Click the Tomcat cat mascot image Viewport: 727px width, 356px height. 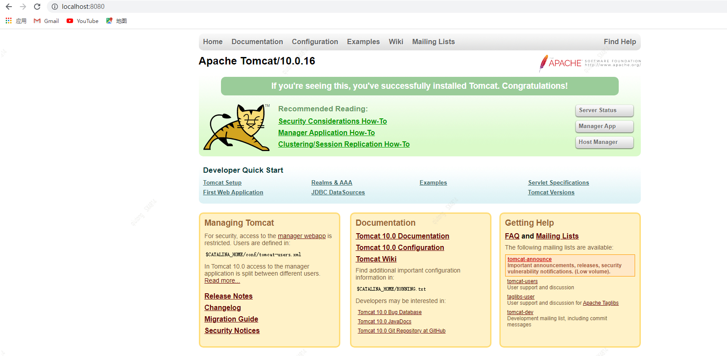point(236,128)
